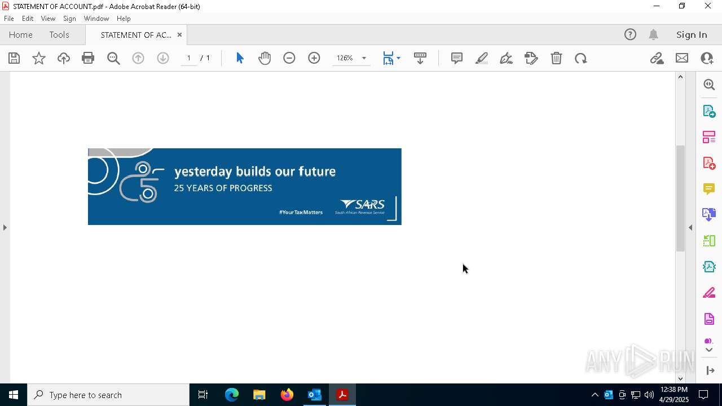Open the Fill and edit form tool
The image size is (722, 406).
click(x=531, y=58)
